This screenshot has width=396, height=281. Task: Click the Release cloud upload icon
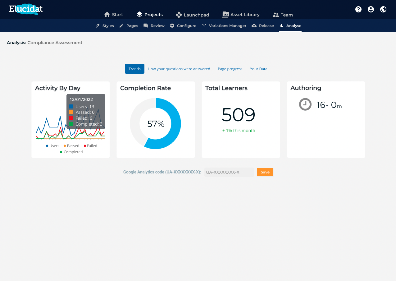[x=254, y=26]
